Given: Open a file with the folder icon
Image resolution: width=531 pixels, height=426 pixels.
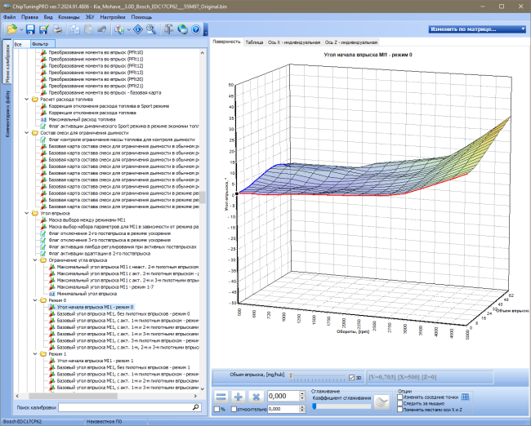Looking at the screenshot, I should click(x=11, y=29).
